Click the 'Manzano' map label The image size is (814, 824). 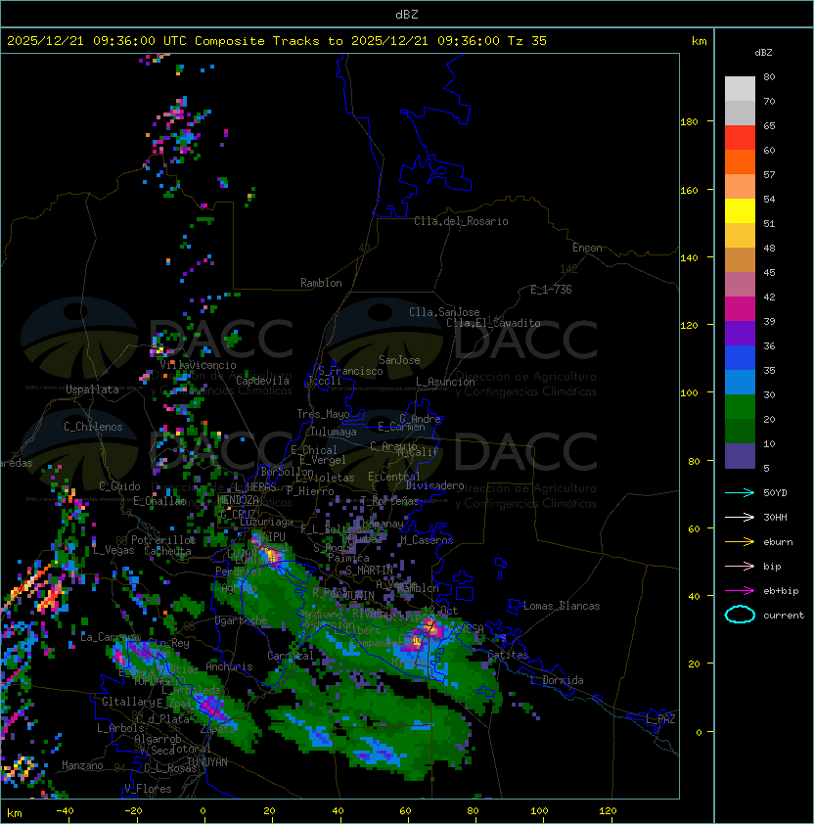(x=82, y=765)
